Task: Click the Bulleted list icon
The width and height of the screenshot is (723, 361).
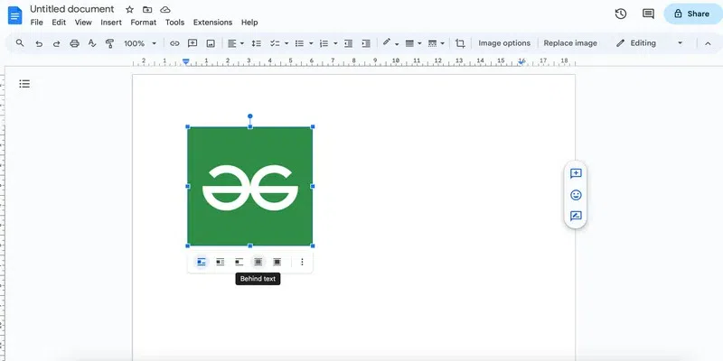Action: (300, 43)
